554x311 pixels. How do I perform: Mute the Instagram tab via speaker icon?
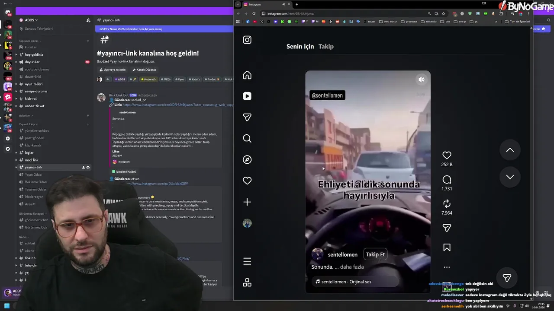point(284,4)
